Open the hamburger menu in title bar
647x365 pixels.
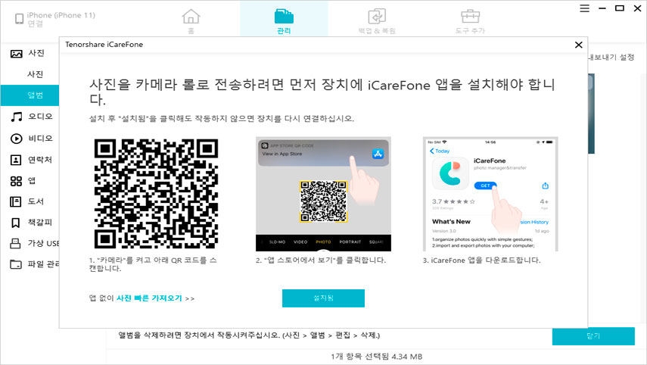[584, 8]
